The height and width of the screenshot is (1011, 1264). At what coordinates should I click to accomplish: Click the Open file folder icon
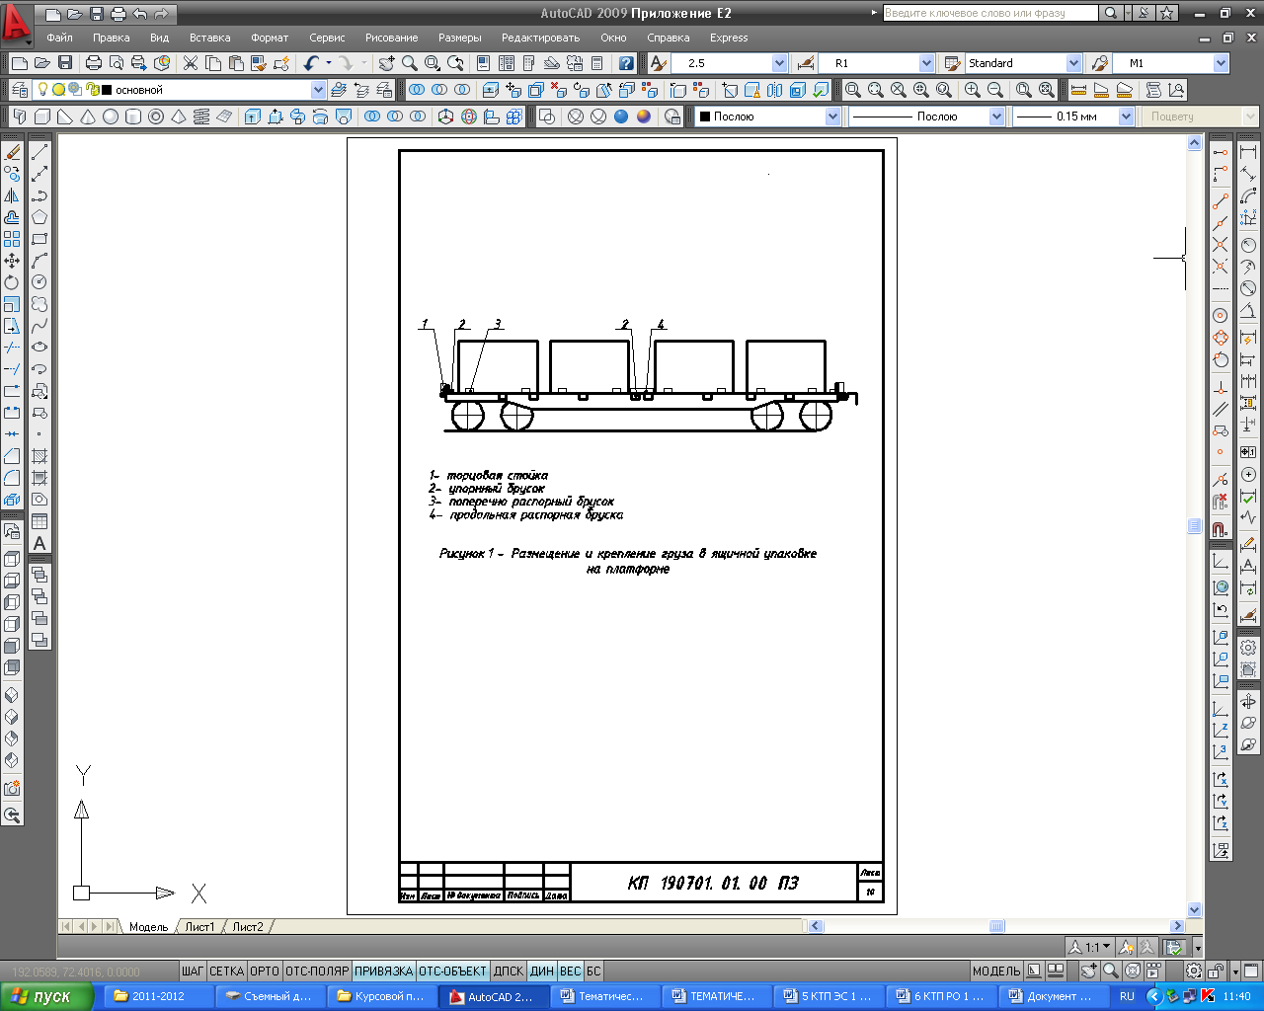(x=42, y=63)
